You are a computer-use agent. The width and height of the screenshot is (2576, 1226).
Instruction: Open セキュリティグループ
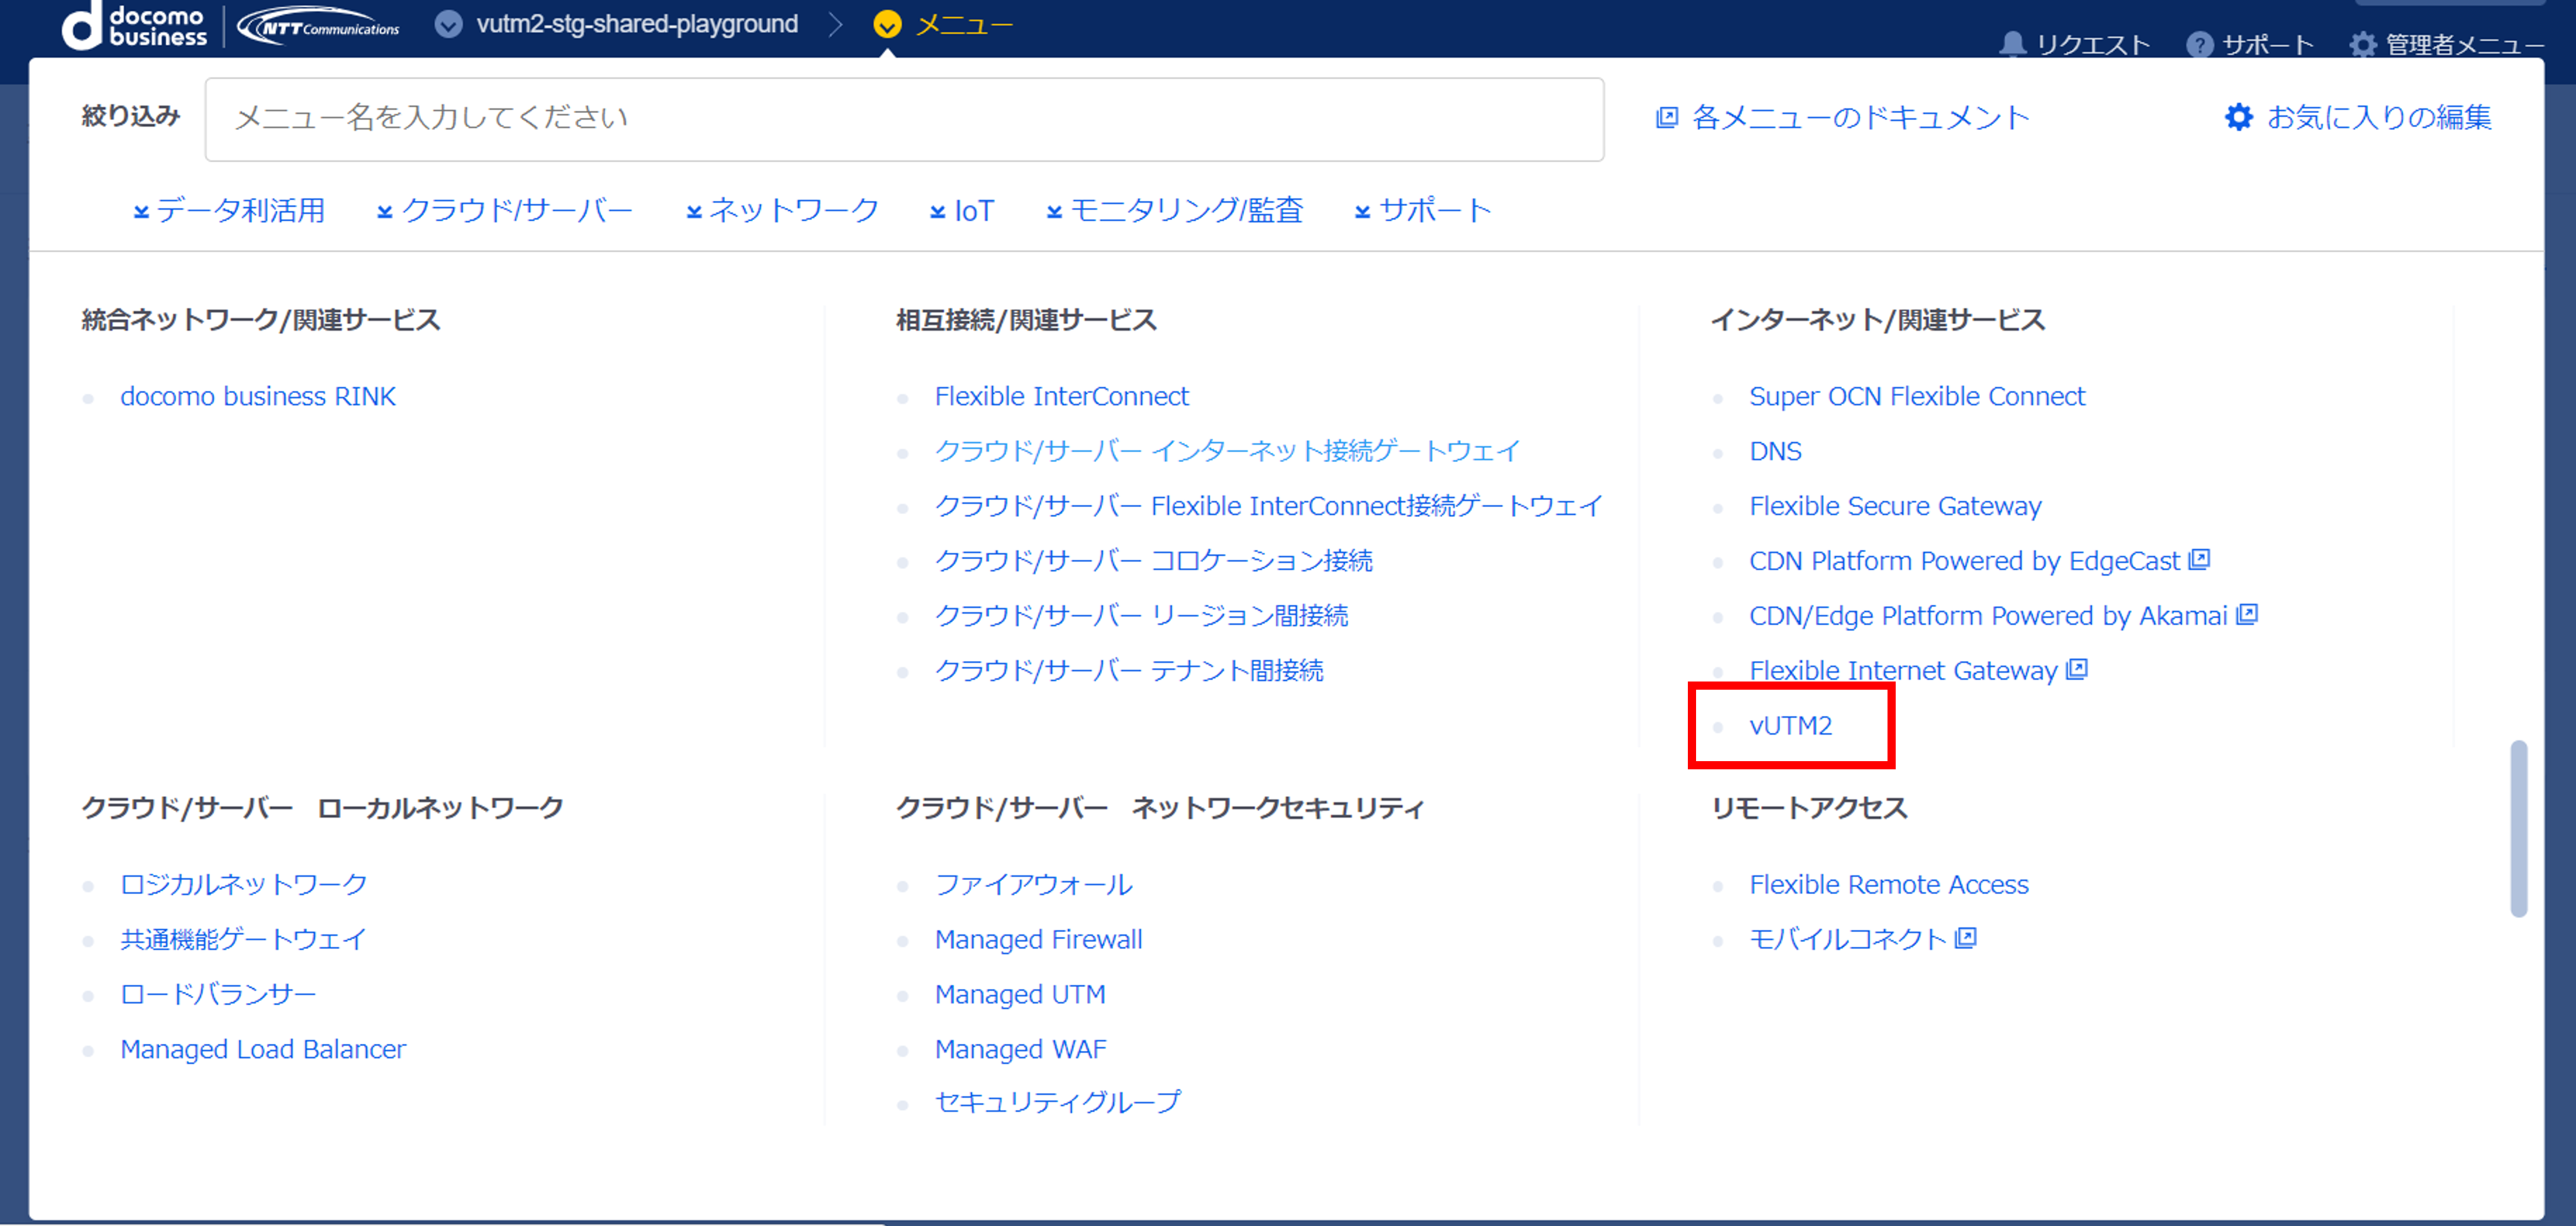pos(1058,1102)
